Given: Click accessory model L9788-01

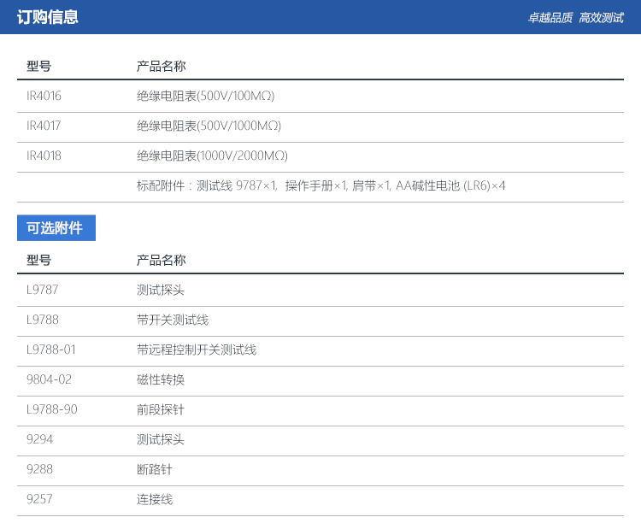Looking at the screenshot, I should click(x=51, y=350).
